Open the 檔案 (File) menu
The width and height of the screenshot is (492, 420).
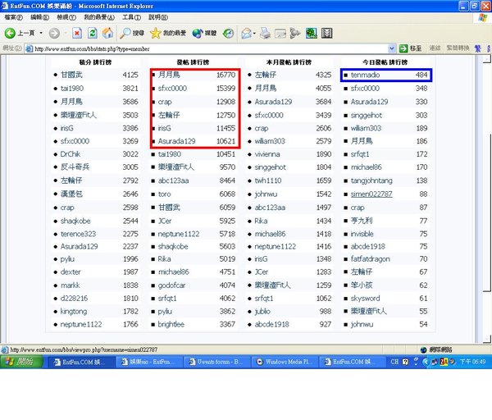click(x=13, y=16)
